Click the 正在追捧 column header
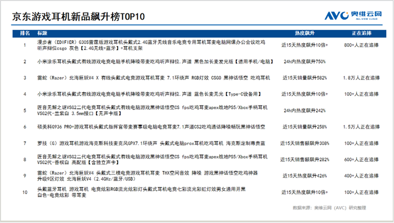 point(361,33)
